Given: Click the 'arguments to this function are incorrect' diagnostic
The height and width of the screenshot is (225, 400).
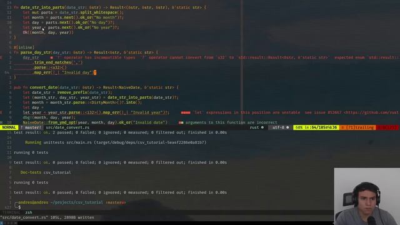Looking at the screenshot, I should pyautogui.click(x=231, y=122).
